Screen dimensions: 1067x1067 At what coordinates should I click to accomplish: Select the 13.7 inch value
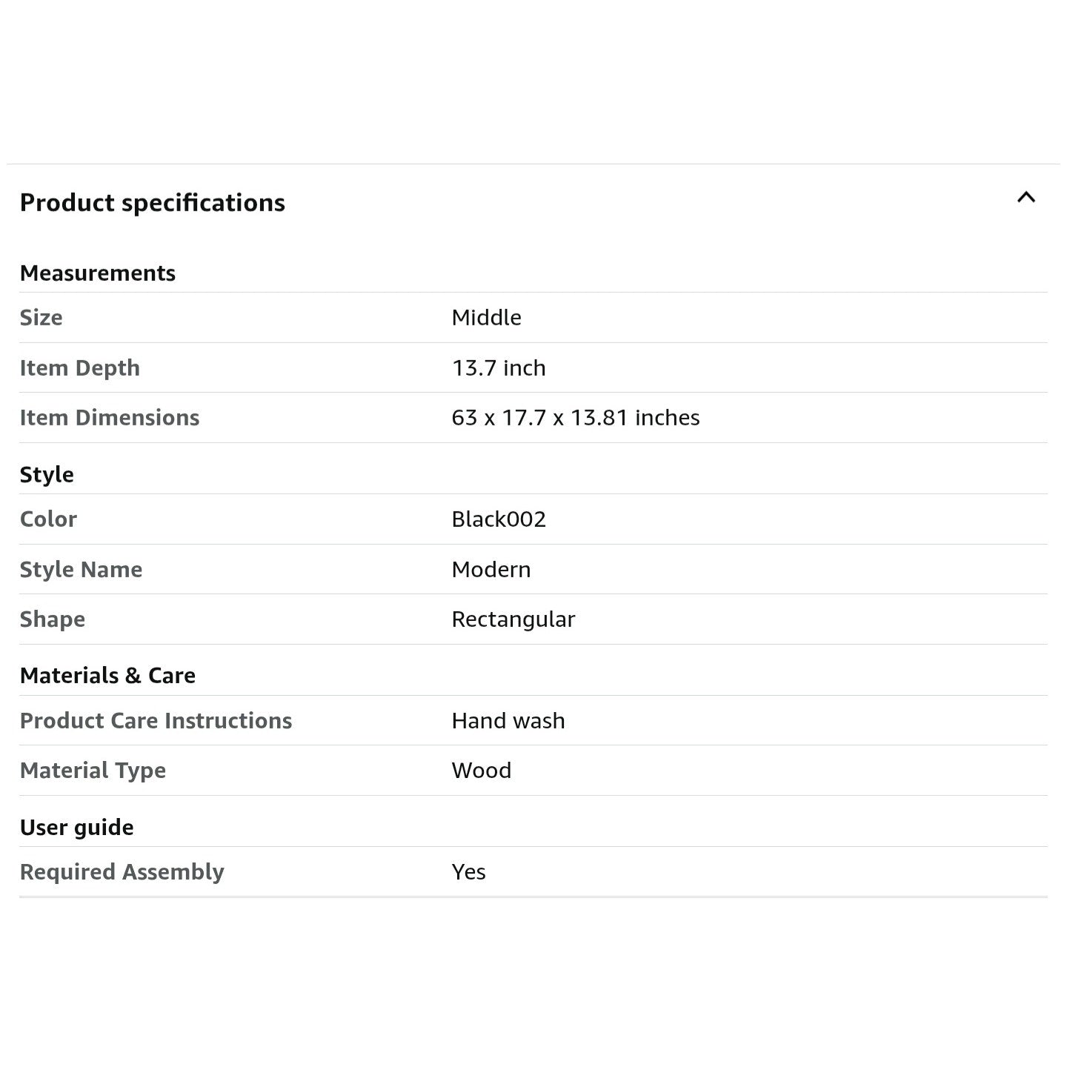coord(499,368)
